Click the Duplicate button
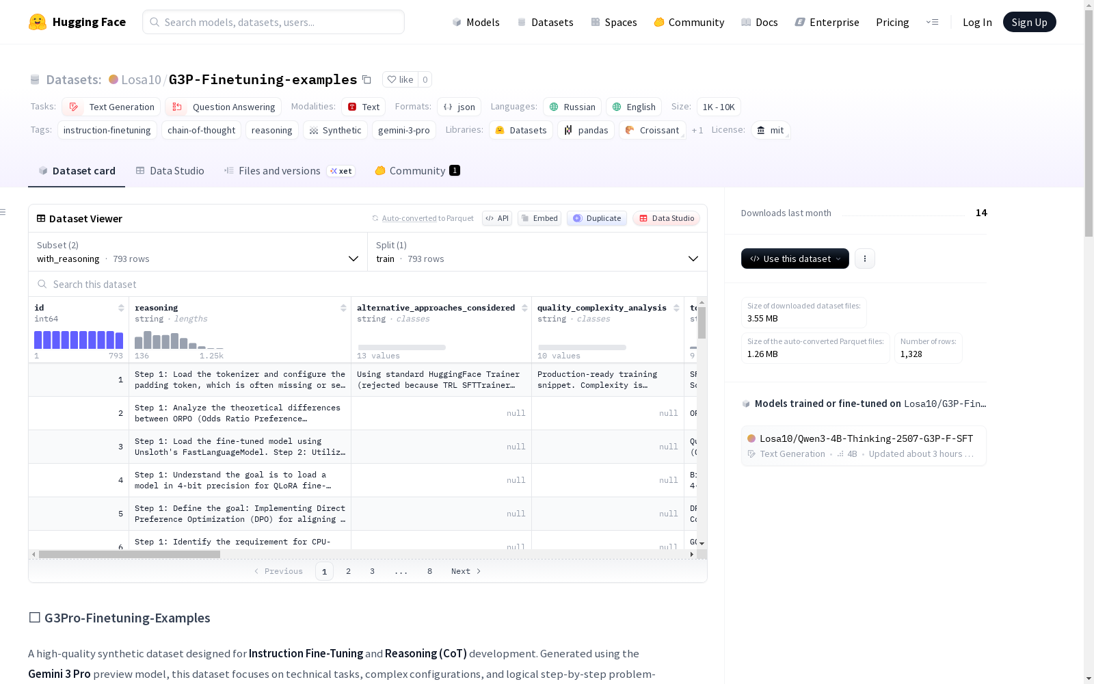Viewport: 1094px width, 684px height. [x=597, y=218]
